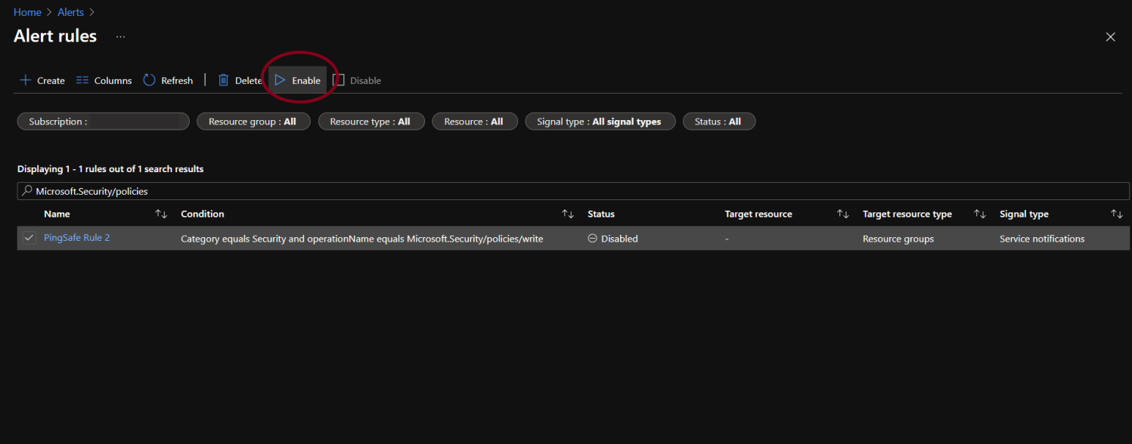Open the Resource group filter

253,122
